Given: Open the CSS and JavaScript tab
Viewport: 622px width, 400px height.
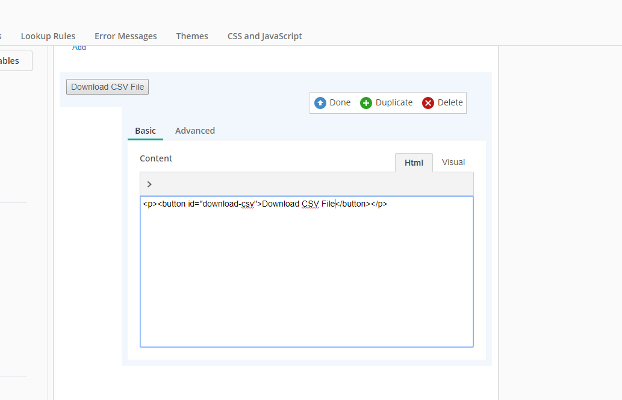Looking at the screenshot, I should point(264,36).
